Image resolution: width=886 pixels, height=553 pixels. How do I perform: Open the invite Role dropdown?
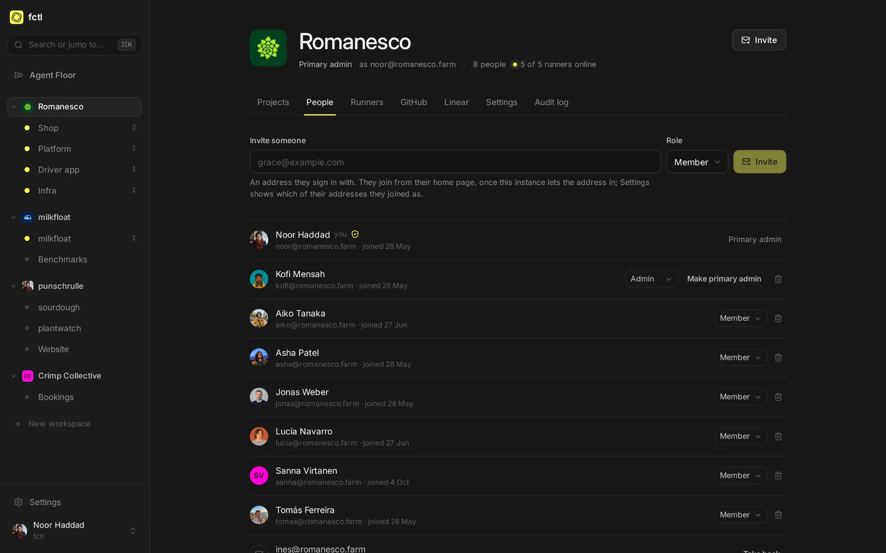pyautogui.click(x=697, y=162)
